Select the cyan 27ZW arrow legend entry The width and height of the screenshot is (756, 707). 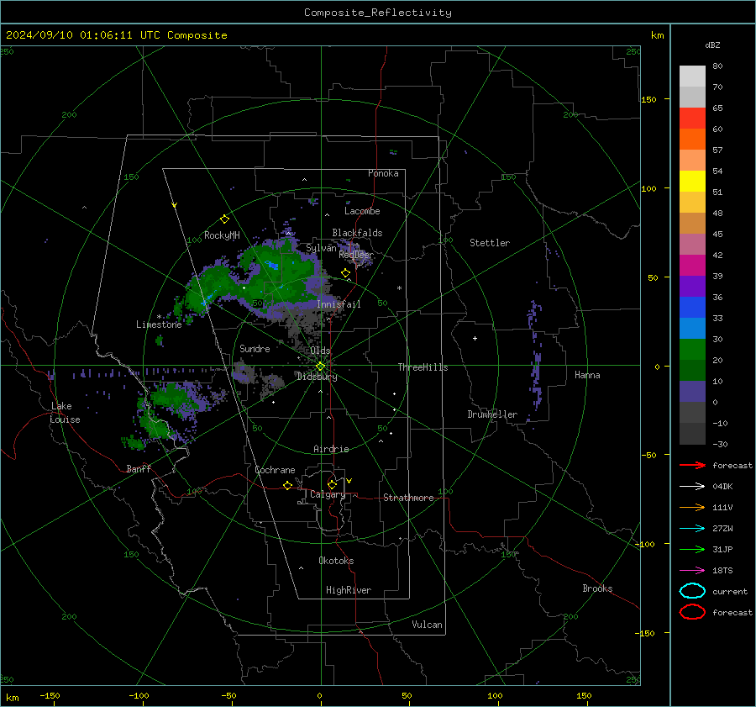692,529
